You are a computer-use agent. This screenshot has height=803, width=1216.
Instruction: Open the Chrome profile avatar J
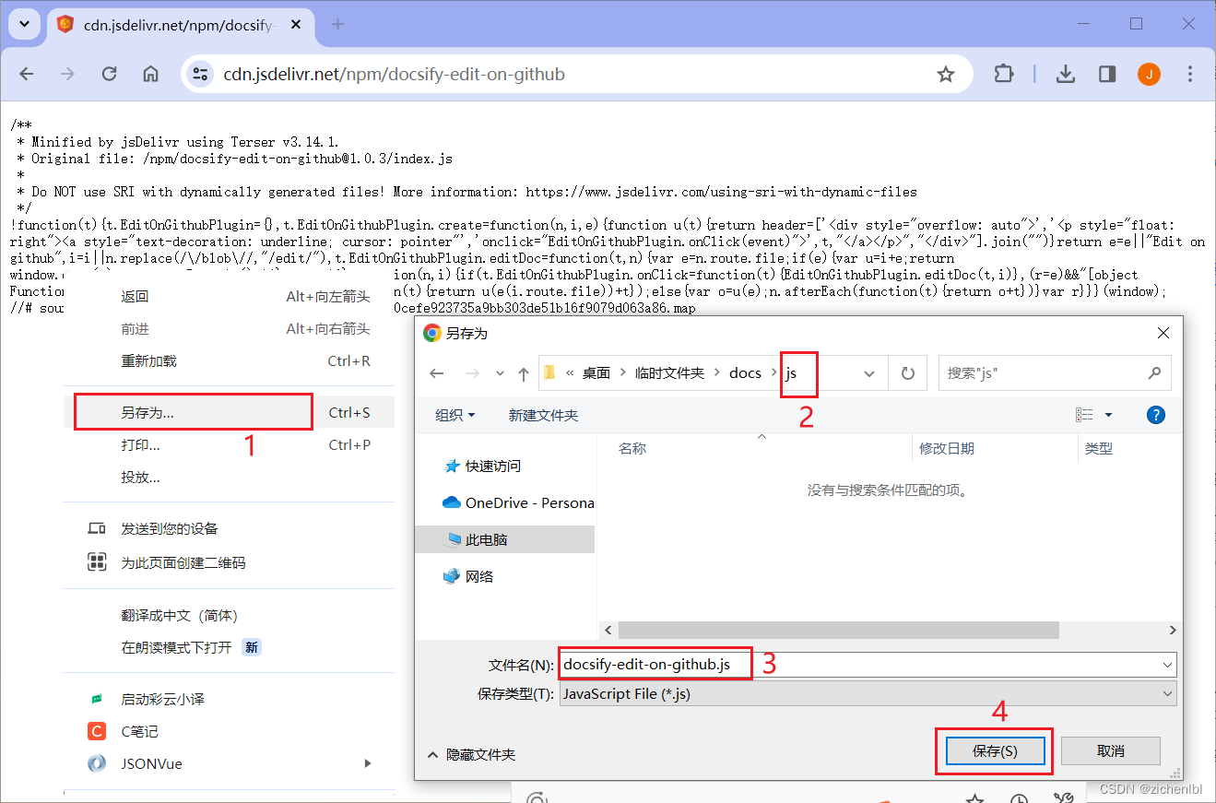(1149, 75)
